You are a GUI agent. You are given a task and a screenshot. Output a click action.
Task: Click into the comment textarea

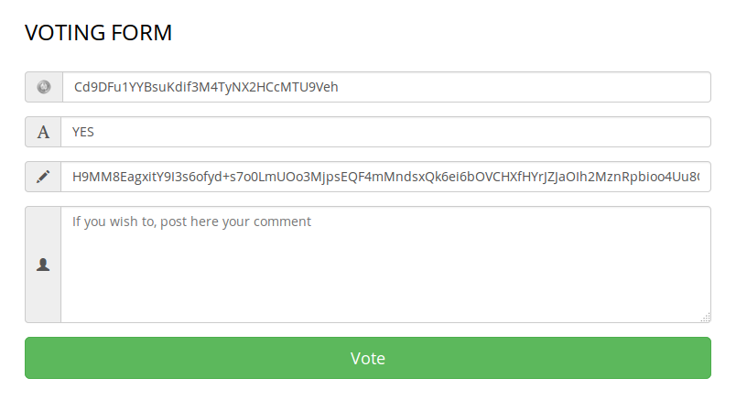click(x=385, y=265)
